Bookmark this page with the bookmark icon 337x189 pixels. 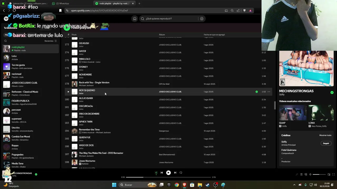[x=60, y=10]
